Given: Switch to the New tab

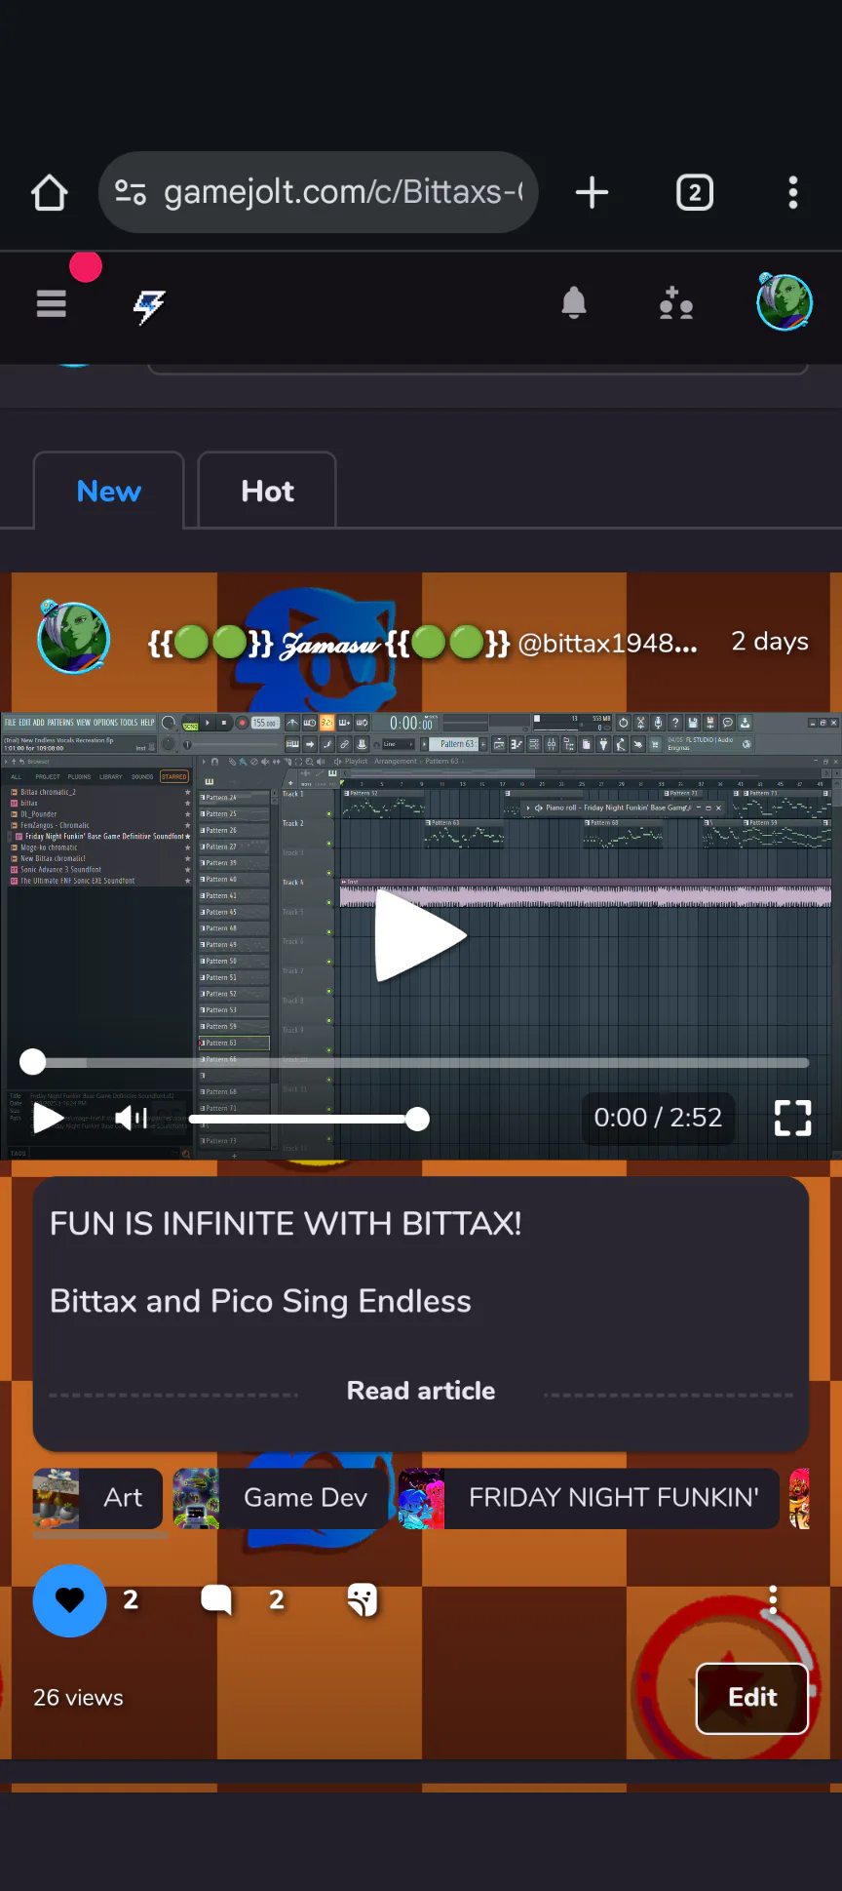Looking at the screenshot, I should pyautogui.click(x=109, y=491).
